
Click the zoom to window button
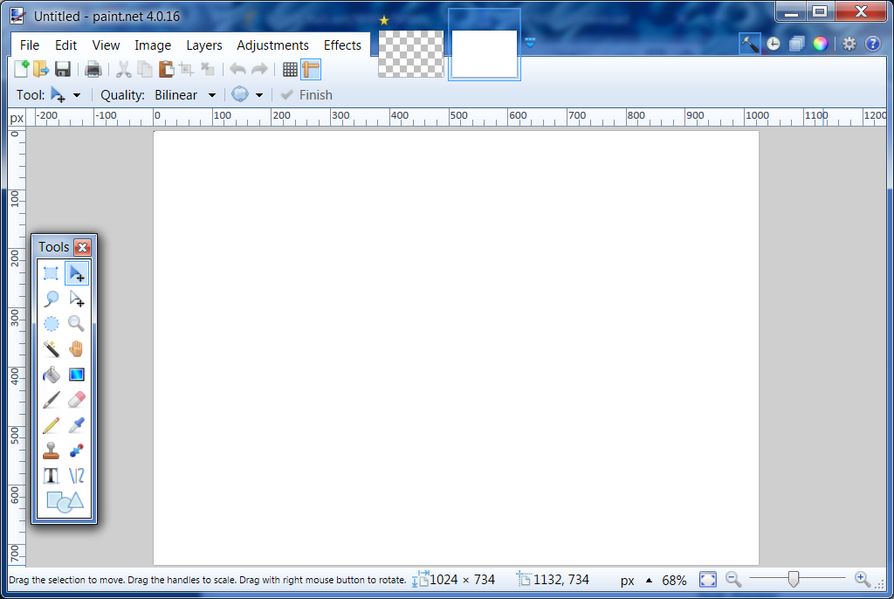pos(707,580)
